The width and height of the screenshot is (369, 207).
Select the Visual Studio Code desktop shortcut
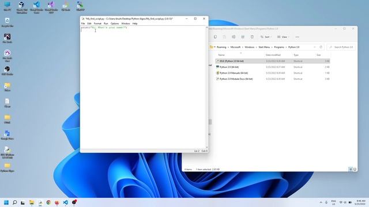[36, 7]
